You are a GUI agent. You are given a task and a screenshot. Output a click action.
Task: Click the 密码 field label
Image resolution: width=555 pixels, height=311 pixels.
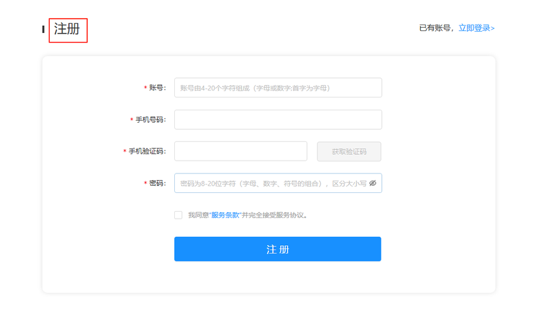click(x=157, y=183)
